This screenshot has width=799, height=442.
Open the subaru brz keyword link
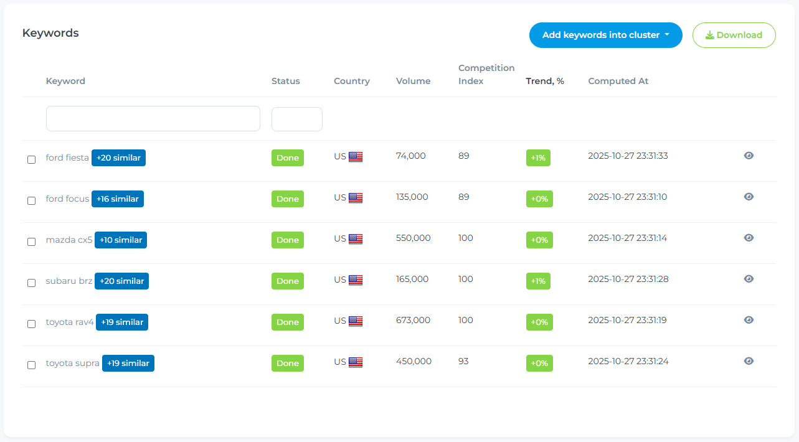69,281
